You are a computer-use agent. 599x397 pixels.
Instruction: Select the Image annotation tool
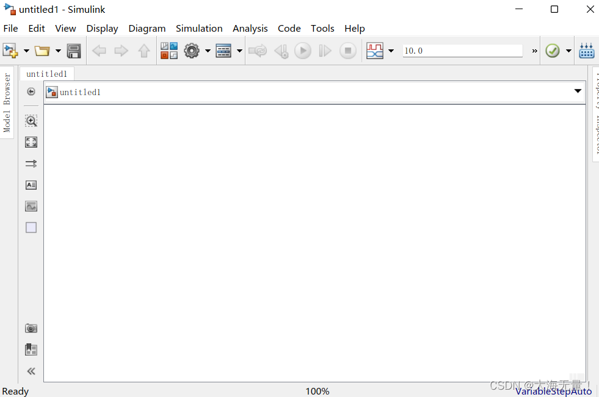pos(31,206)
